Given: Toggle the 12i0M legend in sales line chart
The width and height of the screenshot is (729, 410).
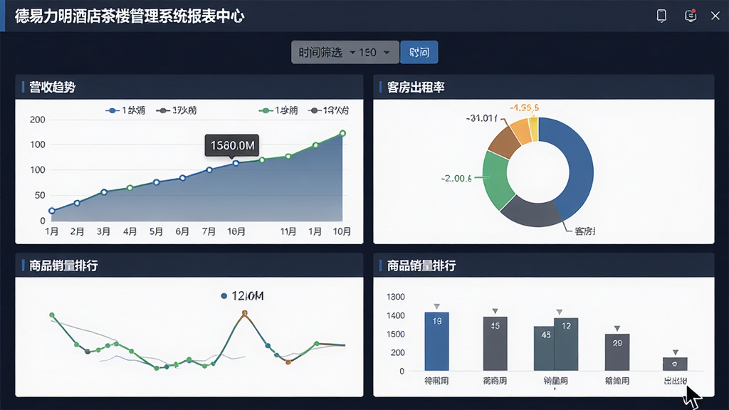Looking at the screenshot, I should [x=242, y=296].
